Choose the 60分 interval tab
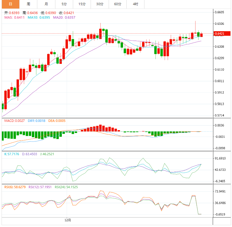The width and height of the screenshot is (232, 227). (x=118, y=4)
